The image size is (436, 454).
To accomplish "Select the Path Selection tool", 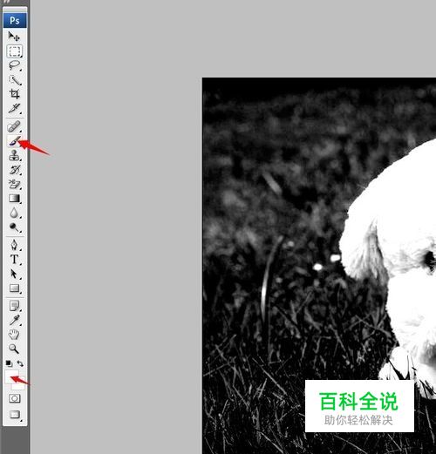I will pos(14,274).
